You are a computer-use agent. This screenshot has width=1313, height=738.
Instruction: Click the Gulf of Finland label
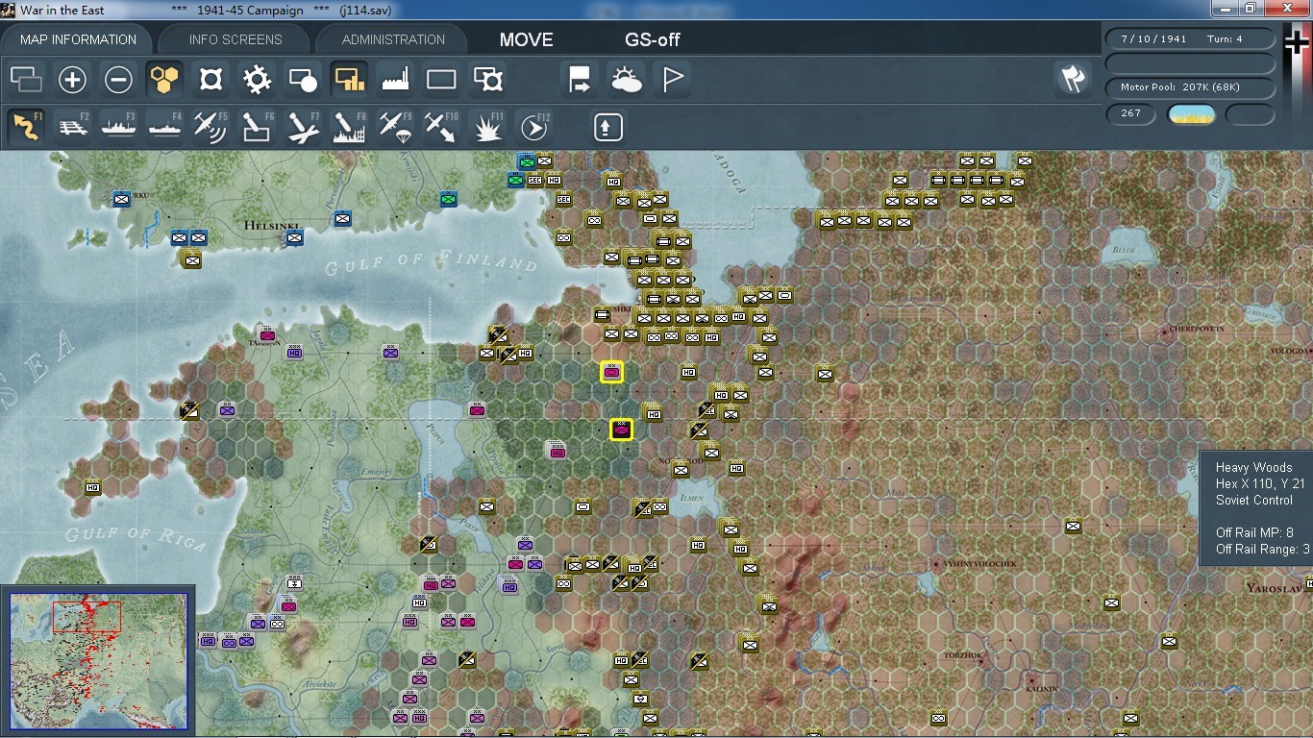coord(431,261)
